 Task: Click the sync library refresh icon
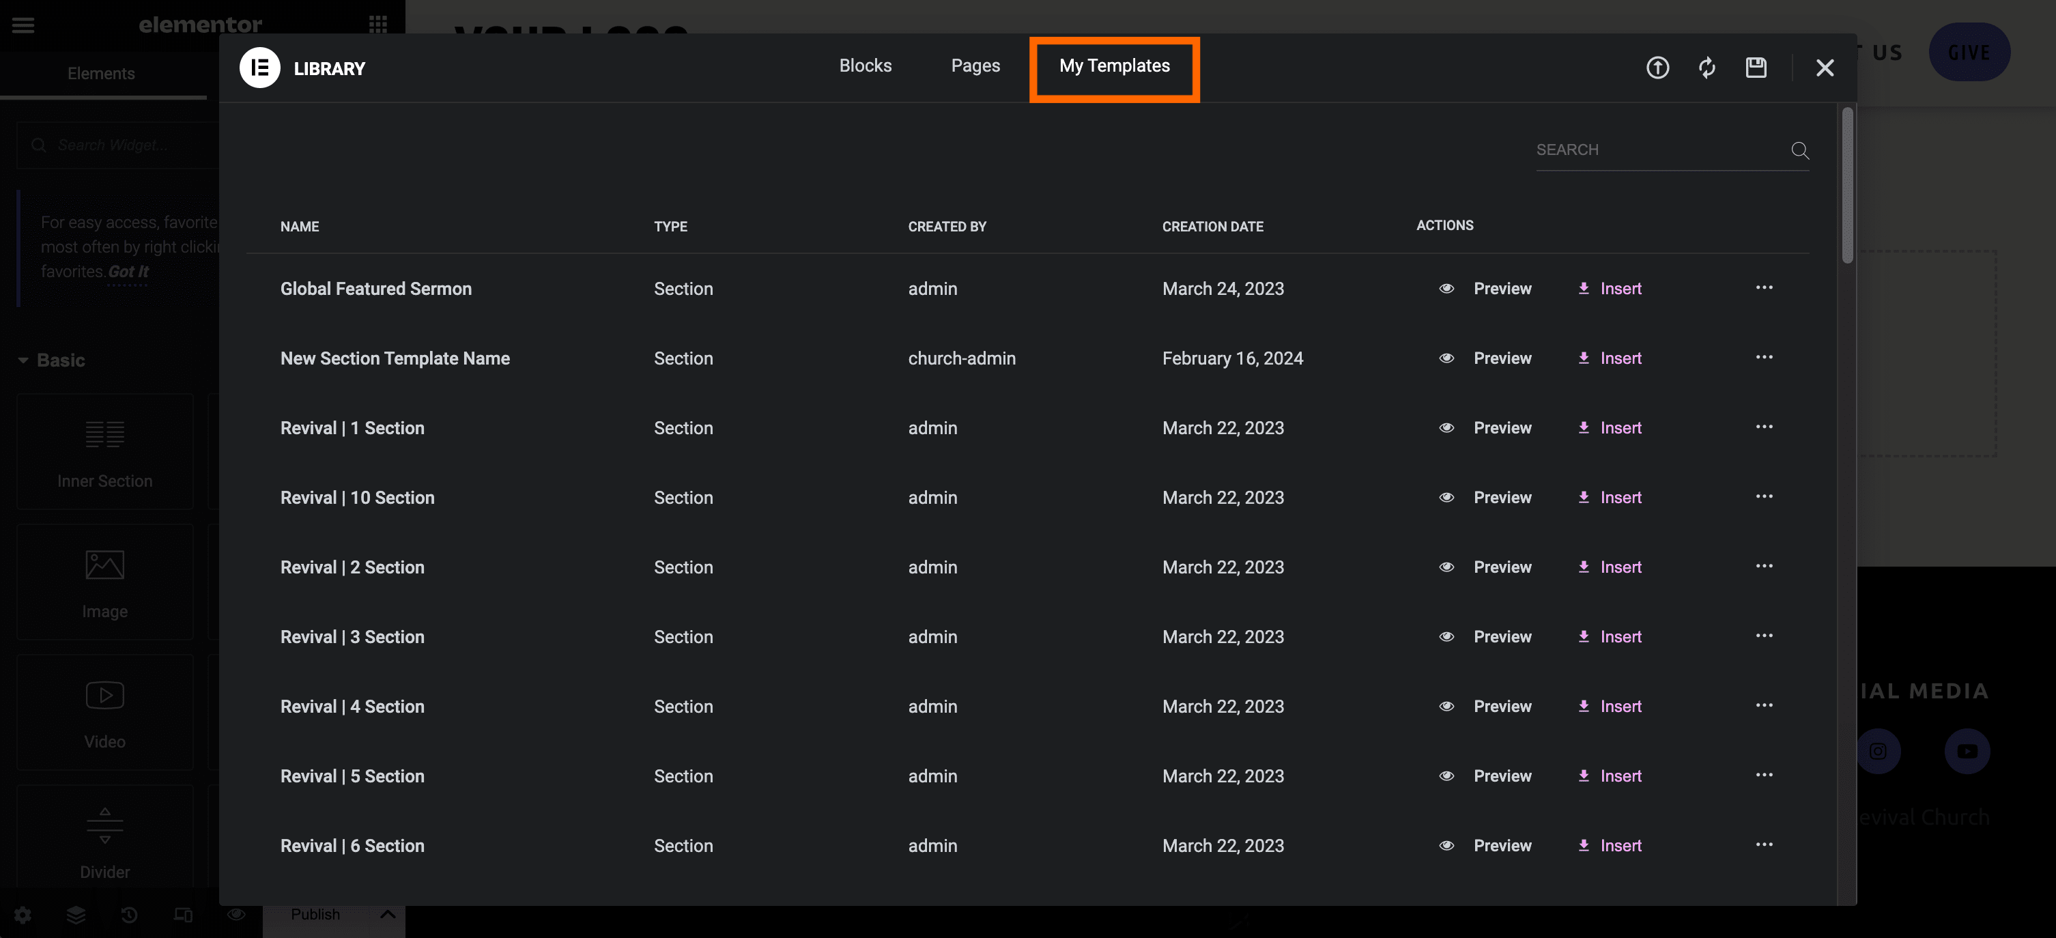tap(1707, 68)
